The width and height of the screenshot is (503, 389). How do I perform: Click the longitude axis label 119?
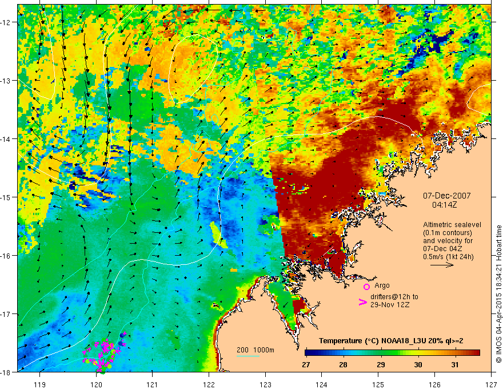click(x=40, y=384)
